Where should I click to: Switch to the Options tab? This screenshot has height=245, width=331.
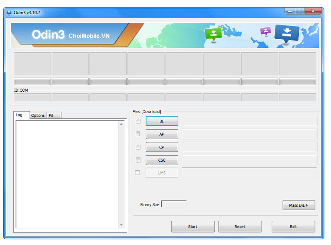click(x=38, y=115)
